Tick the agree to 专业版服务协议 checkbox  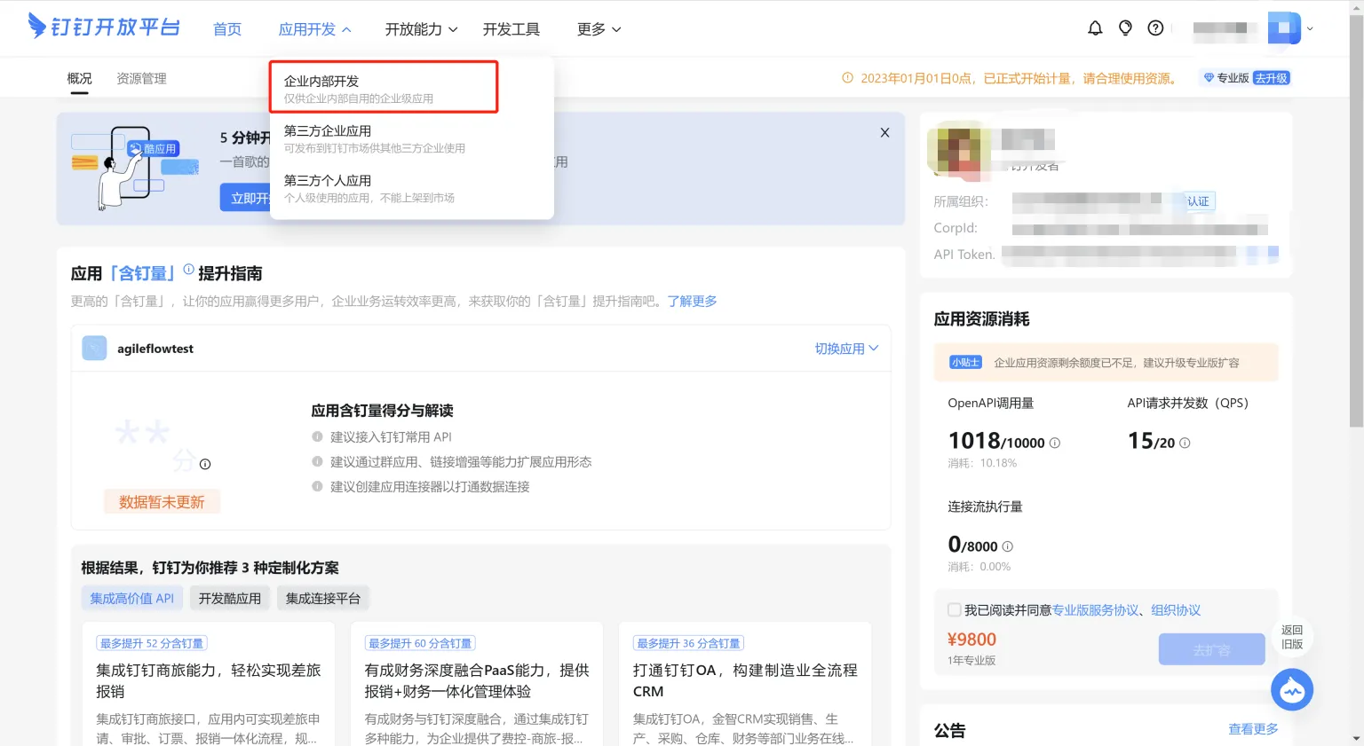tap(955, 610)
